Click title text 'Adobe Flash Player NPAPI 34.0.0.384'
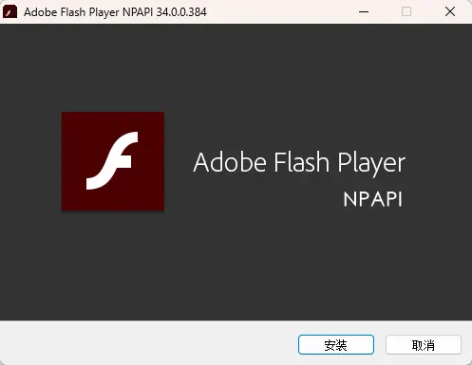This screenshot has height=365, width=472. click(x=115, y=12)
